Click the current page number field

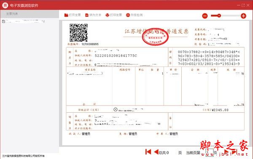point(209,152)
